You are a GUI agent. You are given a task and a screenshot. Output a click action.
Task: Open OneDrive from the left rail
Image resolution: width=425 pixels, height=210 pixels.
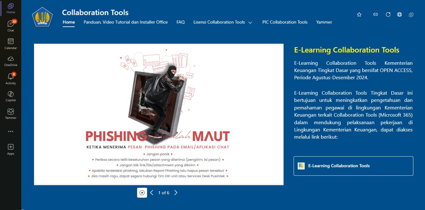[x=10, y=61]
